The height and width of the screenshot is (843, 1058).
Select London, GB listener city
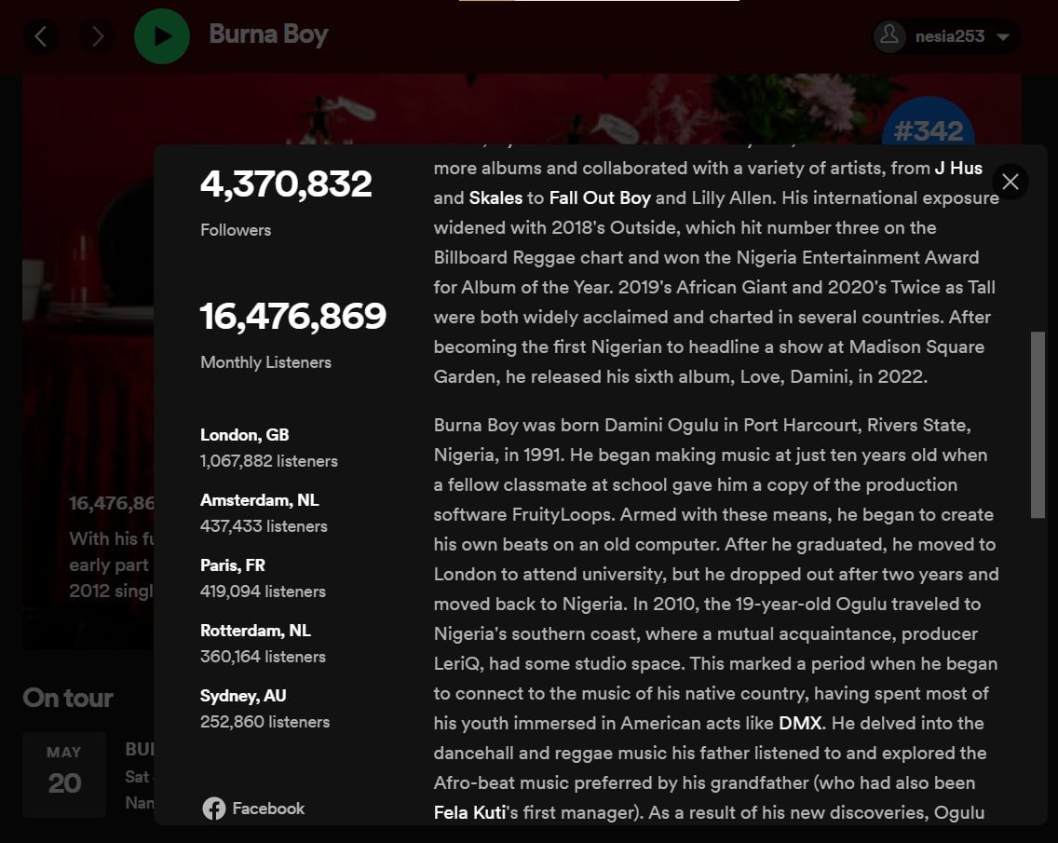pyautogui.click(x=244, y=435)
